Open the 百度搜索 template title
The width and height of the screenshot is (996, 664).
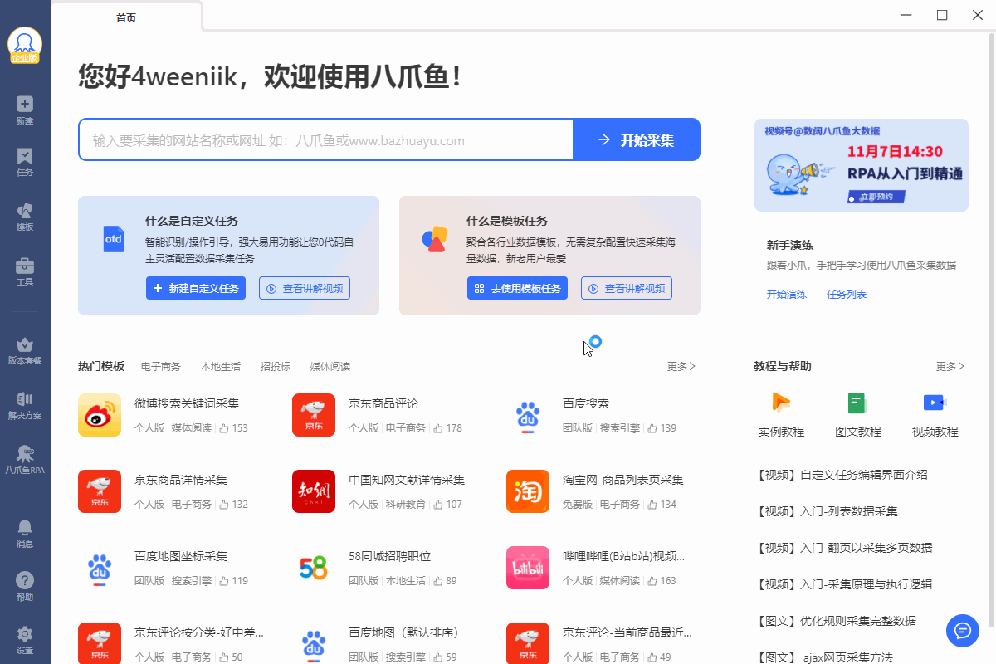coord(586,403)
